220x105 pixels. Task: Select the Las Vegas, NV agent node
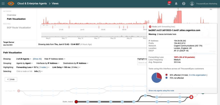click(19, 91)
